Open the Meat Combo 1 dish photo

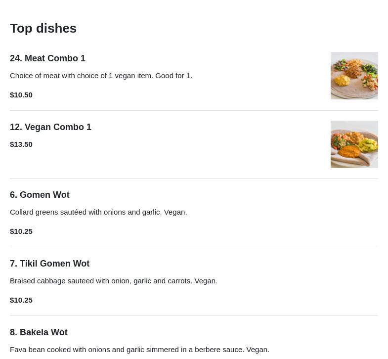tap(354, 76)
